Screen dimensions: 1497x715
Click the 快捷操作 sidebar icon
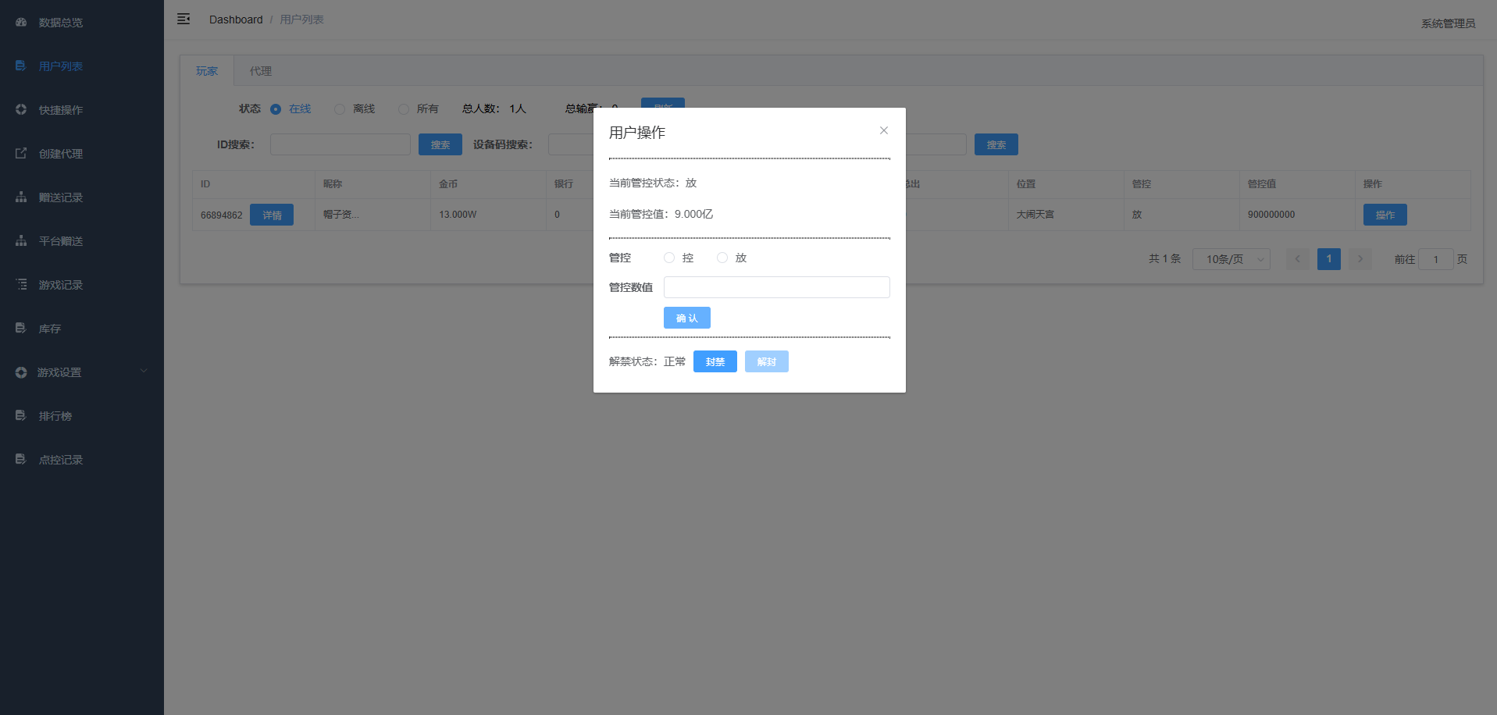pyautogui.click(x=21, y=110)
